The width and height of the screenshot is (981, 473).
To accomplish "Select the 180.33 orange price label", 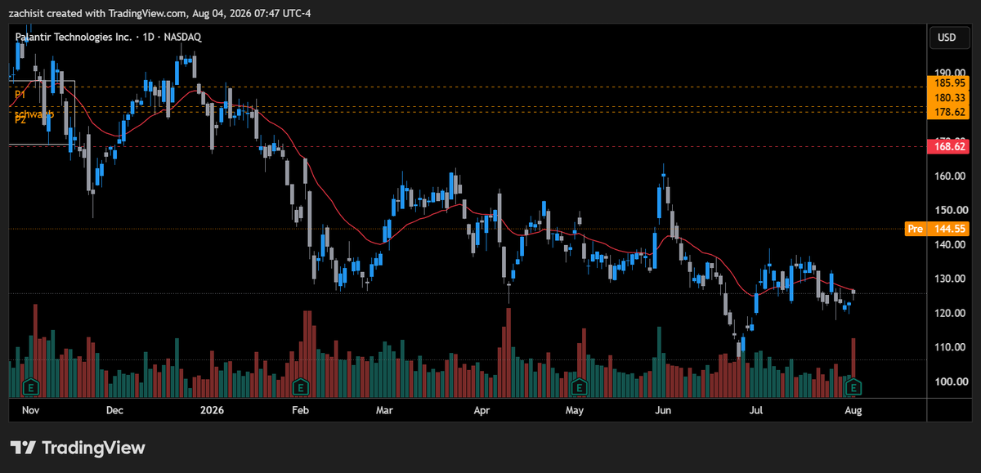I will point(949,97).
